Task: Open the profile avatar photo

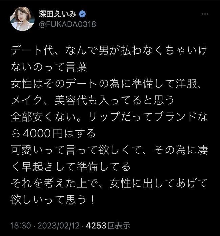Action: pos(22,19)
